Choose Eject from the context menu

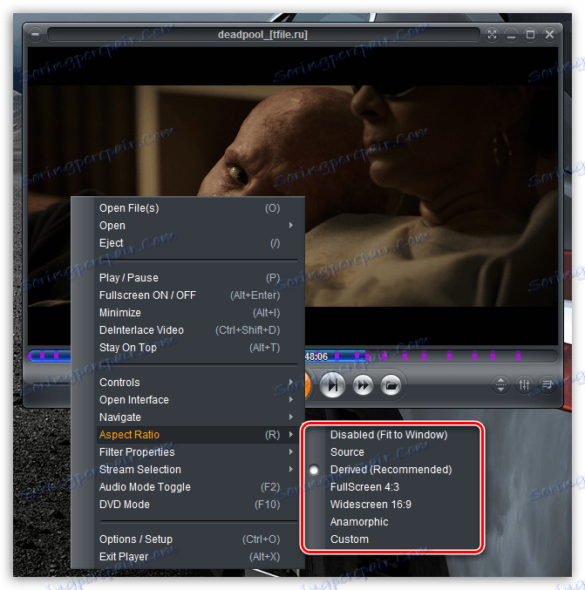pos(196,243)
